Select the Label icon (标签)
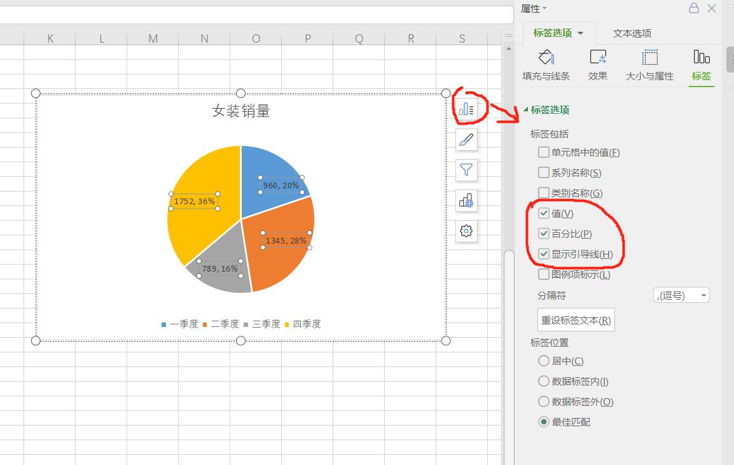This screenshot has width=734, height=465. click(x=701, y=66)
